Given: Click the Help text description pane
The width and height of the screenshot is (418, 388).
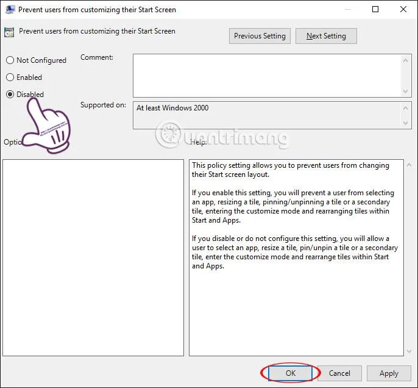Looking at the screenshot, I should 296,258.
